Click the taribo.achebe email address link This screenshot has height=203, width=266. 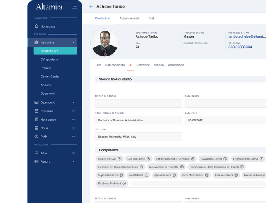coord(247,36)
